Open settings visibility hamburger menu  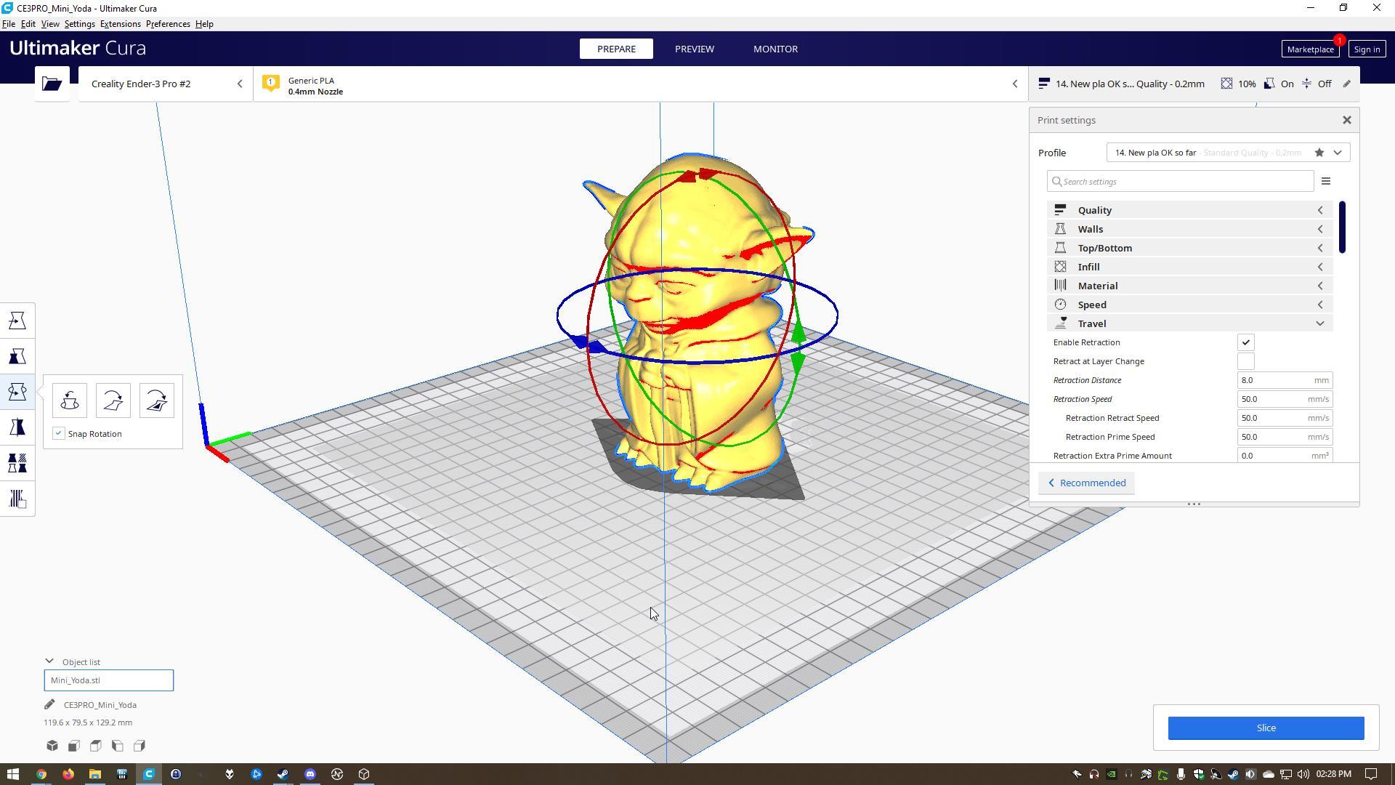click(x=1325, y=182)
